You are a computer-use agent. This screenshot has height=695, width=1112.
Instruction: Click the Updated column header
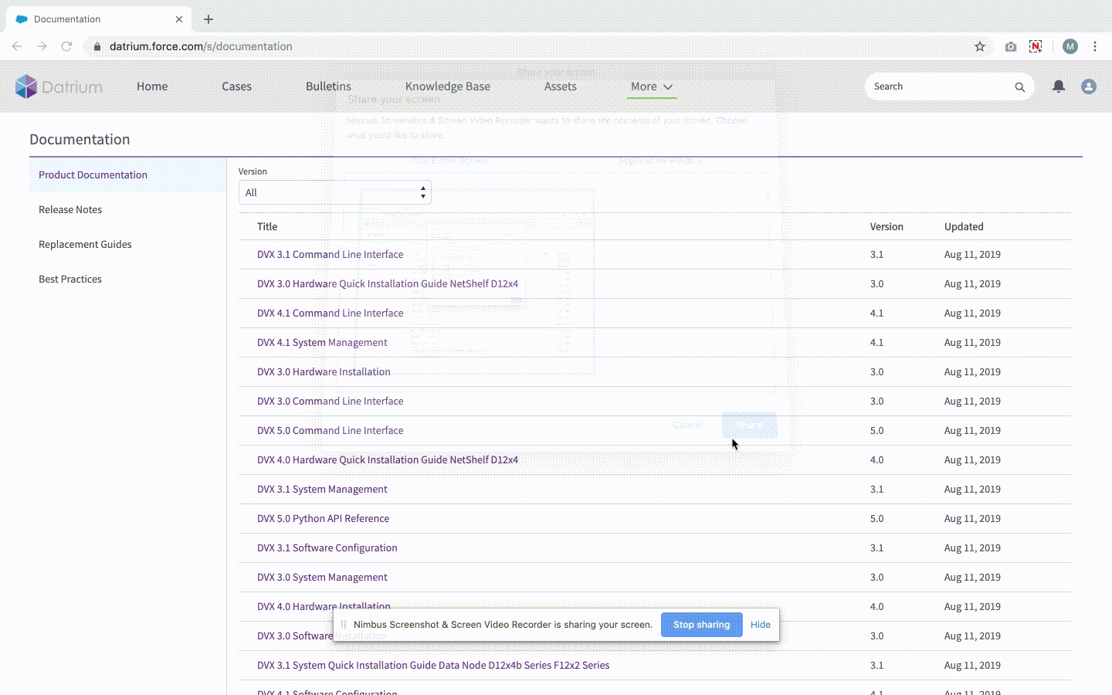coord(964,226)
